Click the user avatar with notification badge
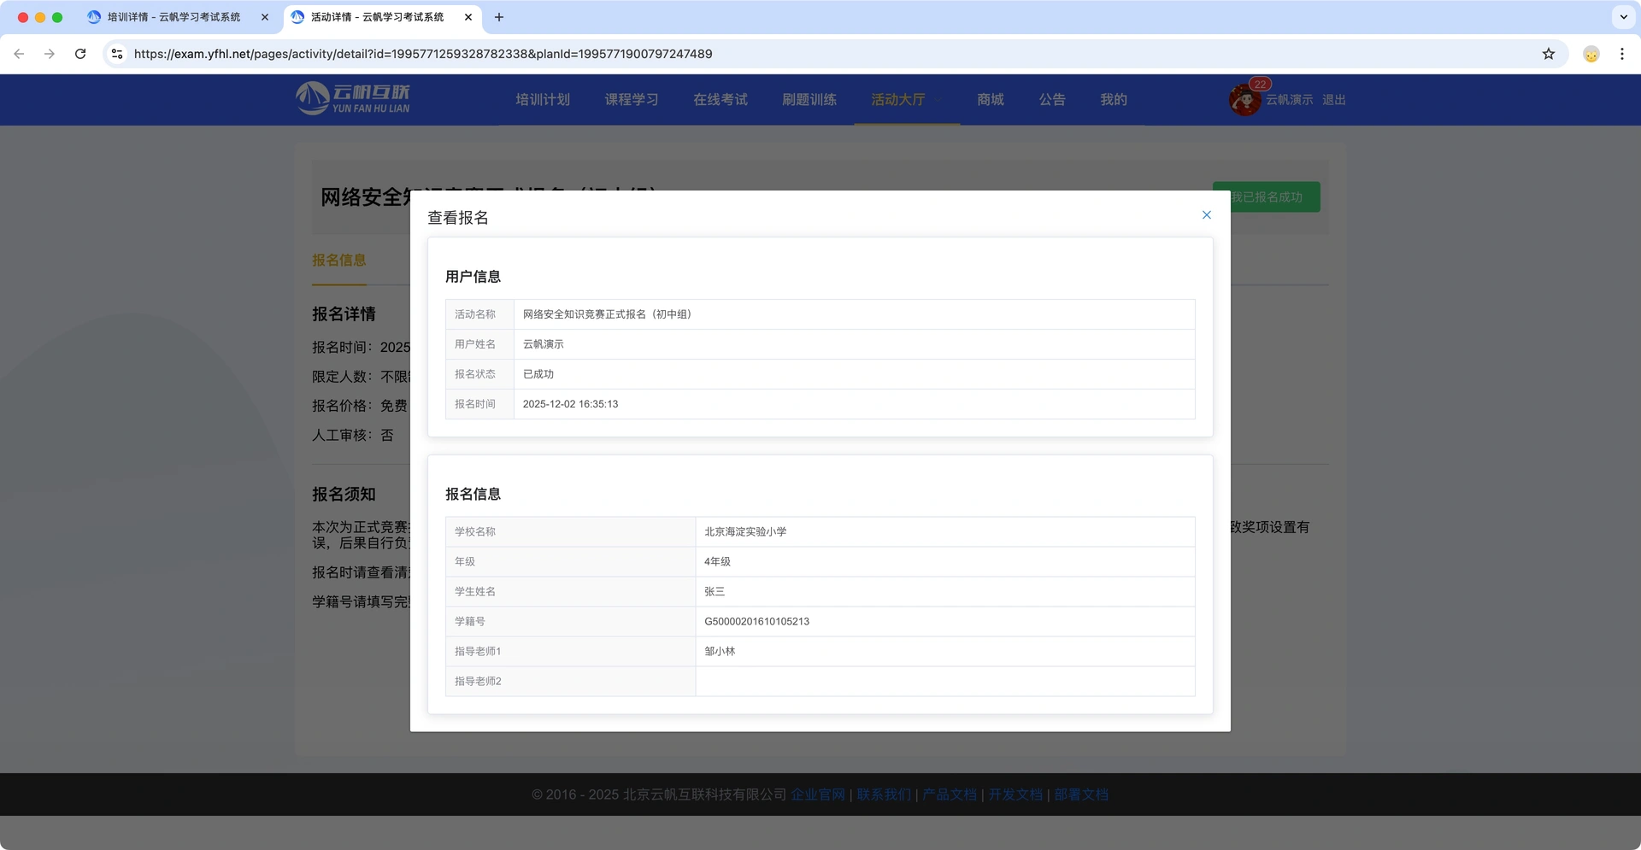1641x850 pixels. (x=1244, y=100)
